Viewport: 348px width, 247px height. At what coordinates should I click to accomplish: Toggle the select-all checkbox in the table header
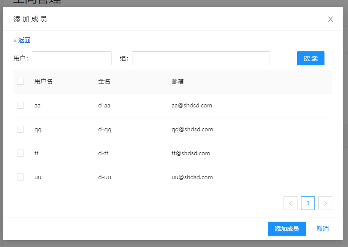coord(20,81)
